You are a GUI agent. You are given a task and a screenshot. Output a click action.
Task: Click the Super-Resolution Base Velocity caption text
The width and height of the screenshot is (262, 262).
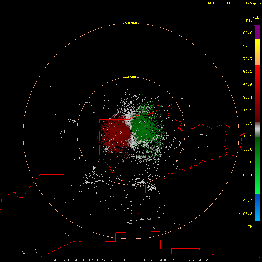(131, 260)
